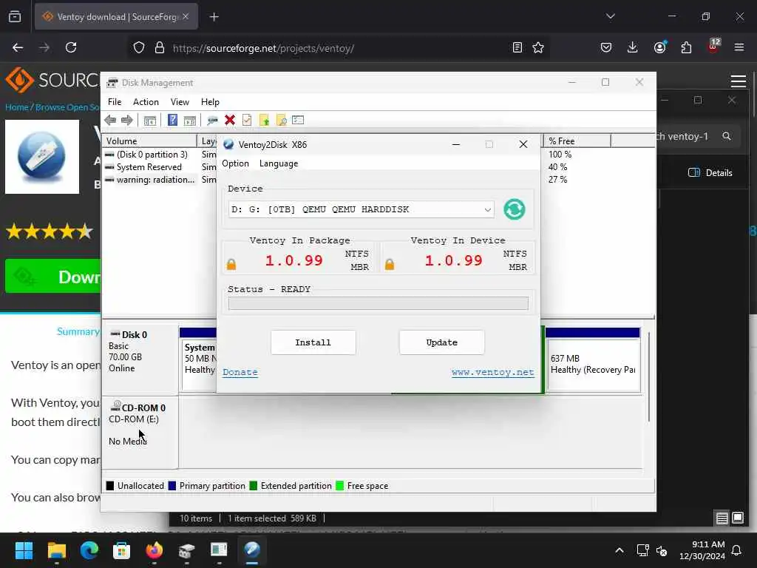
Task: Open Help menu in Disk Management
Action: (x=210, y=102)
